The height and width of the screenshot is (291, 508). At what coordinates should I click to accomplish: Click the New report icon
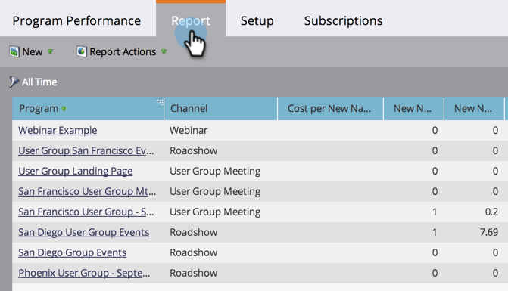[x=14, y=51]
